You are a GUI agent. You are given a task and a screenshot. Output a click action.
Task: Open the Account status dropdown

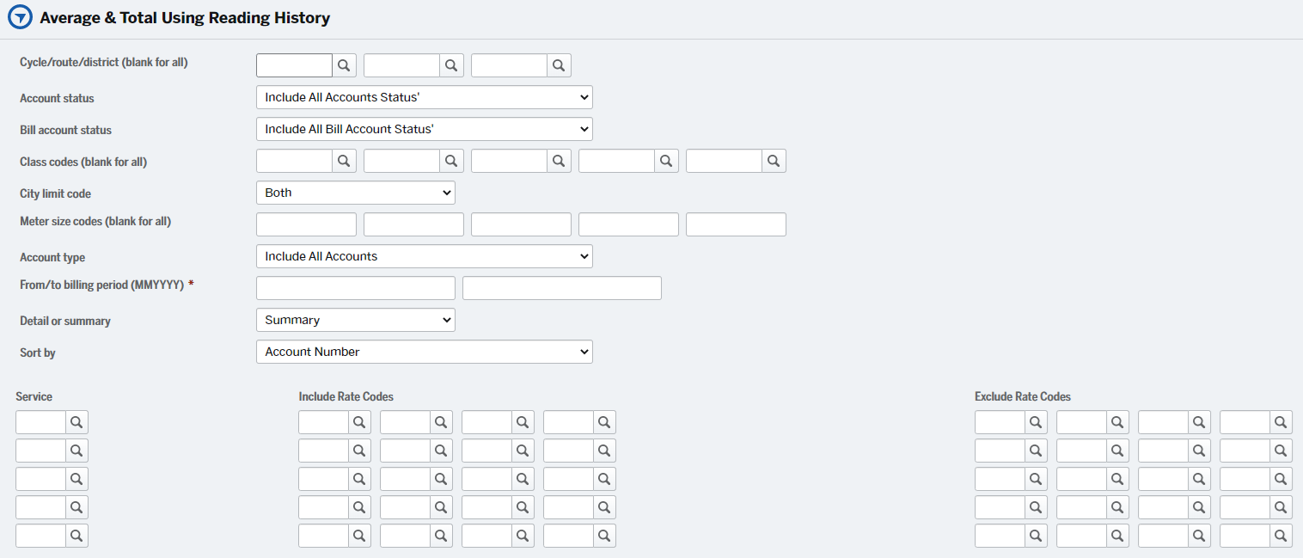pyautogui.click(x=424, y=97)
